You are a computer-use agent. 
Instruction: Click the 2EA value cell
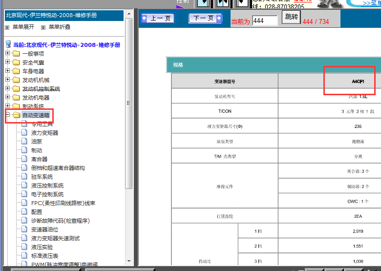[358, 216]
